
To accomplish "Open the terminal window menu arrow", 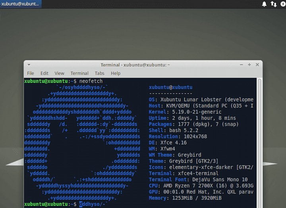I will (x=29, y=65).
